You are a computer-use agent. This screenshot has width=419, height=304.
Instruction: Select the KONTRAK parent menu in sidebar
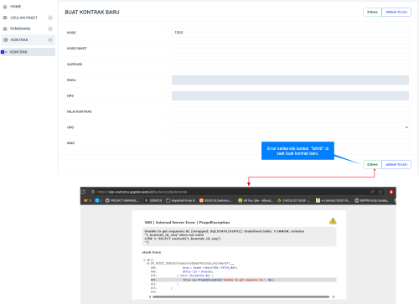28,40
